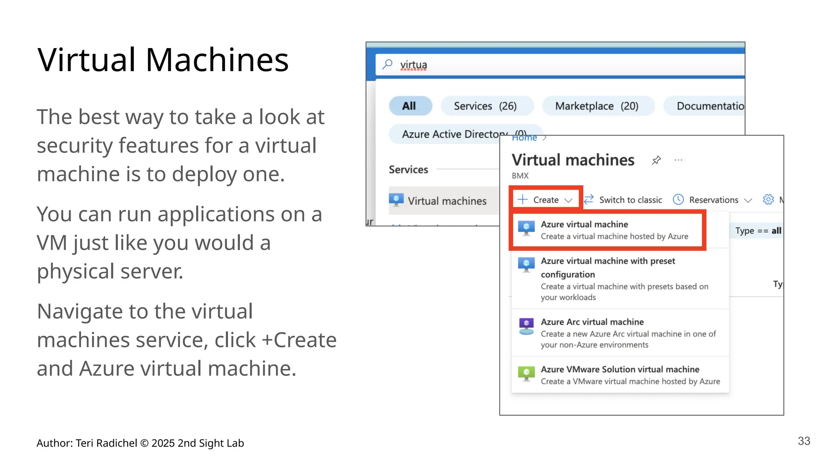Image resolution: width=830 pixels, height=466 pixels.
Task: Click the Azure virtual machine monitor icon
Action: [526, 229]
